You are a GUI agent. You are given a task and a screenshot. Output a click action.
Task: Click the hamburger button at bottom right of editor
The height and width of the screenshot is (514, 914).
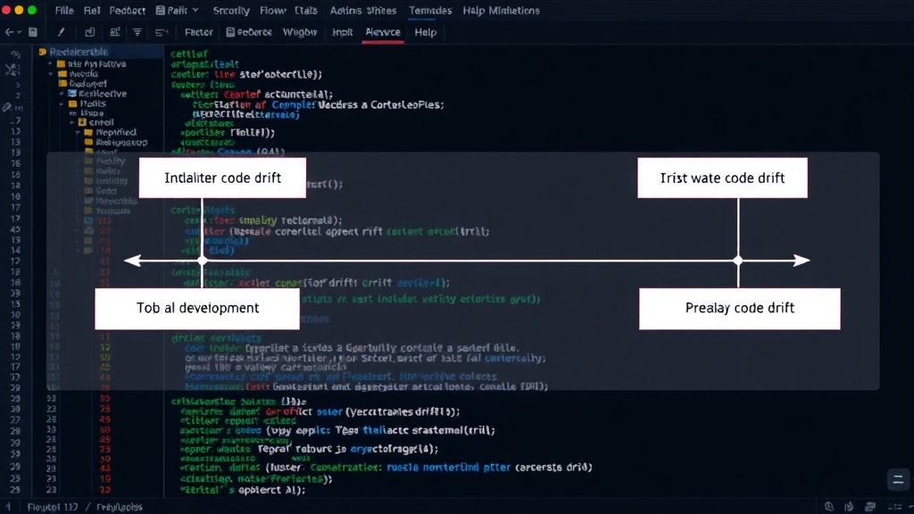pos(898,479)
